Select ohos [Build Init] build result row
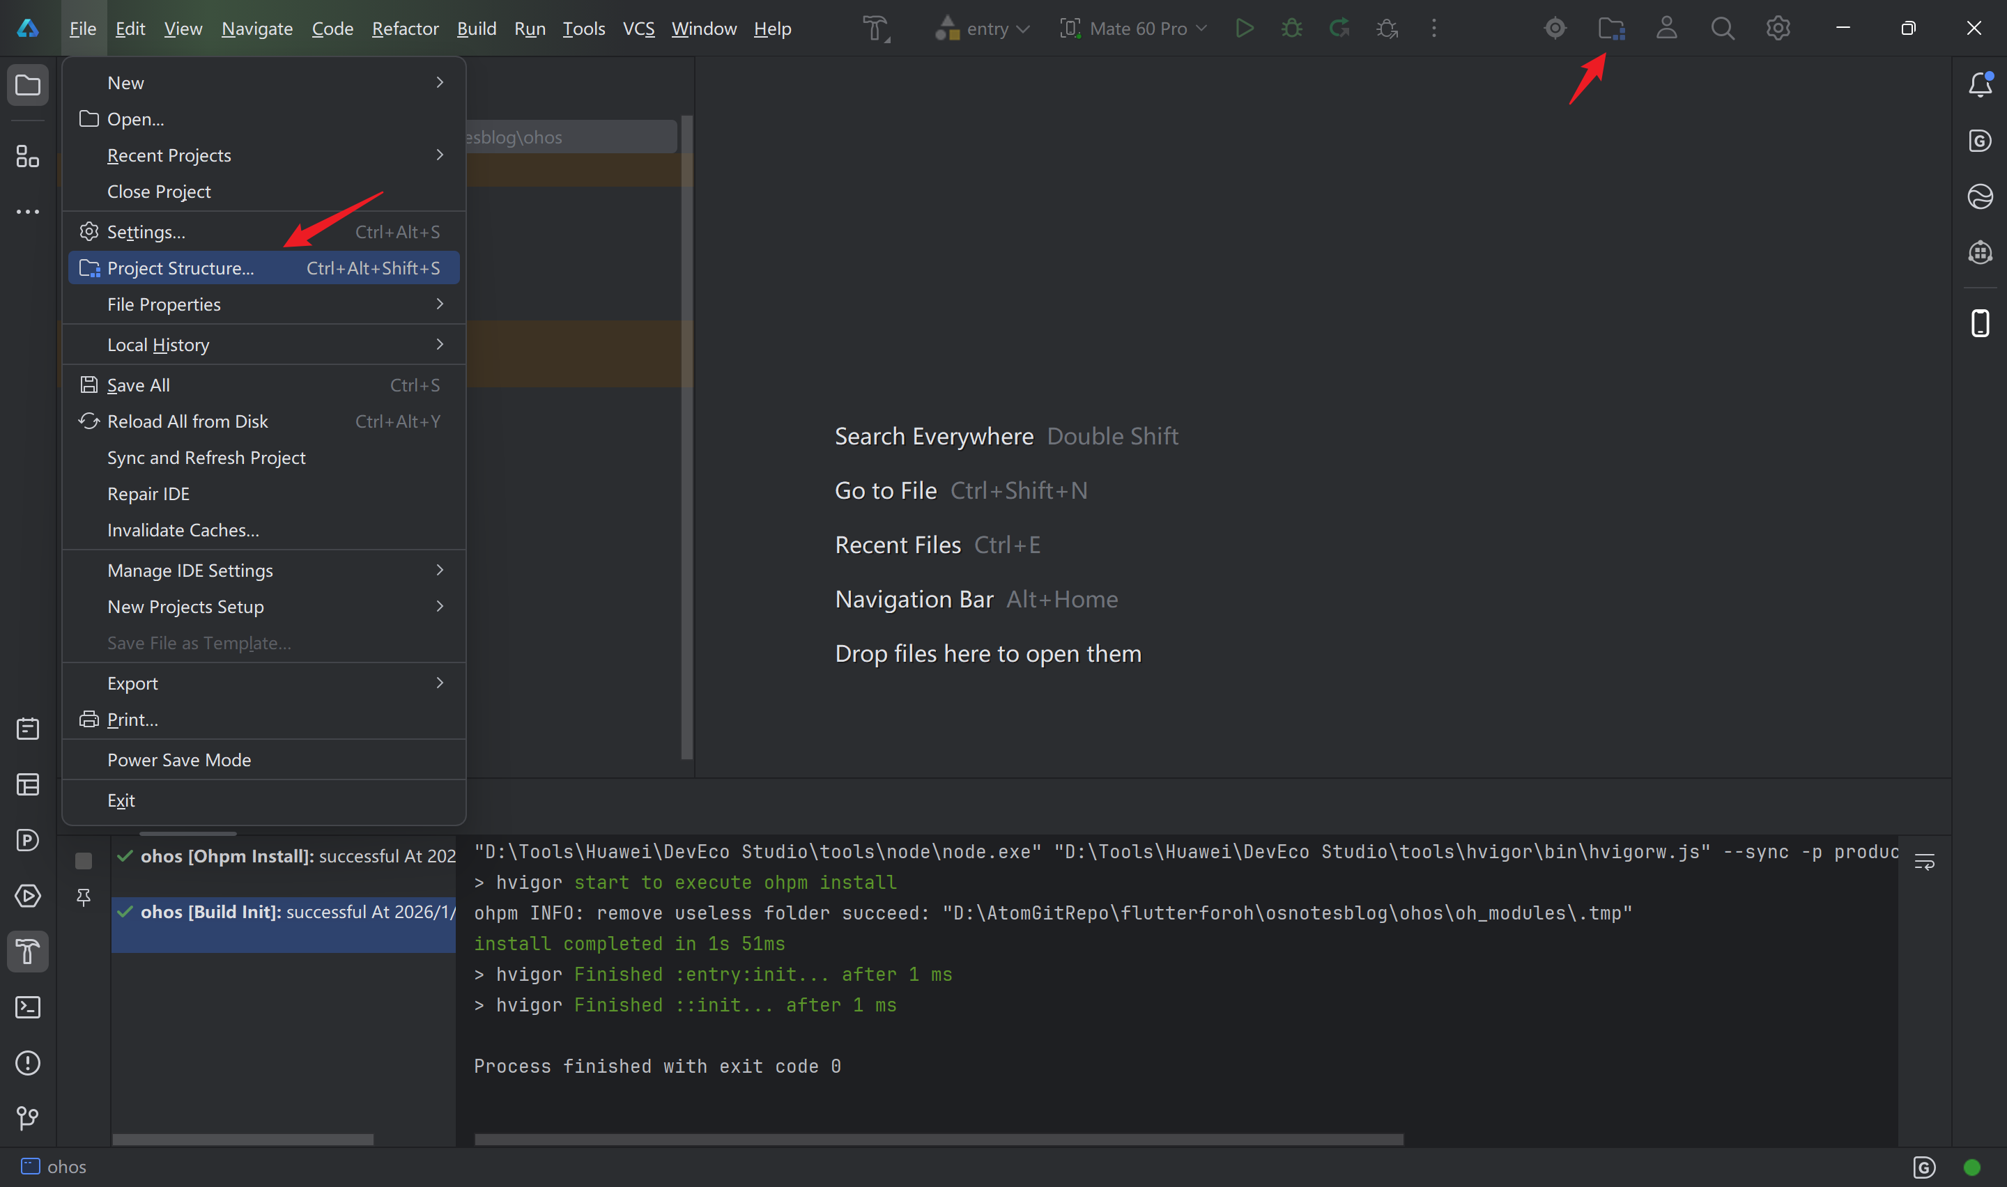This screenshot has height=1187, width=2007. (x=284, y=924)
